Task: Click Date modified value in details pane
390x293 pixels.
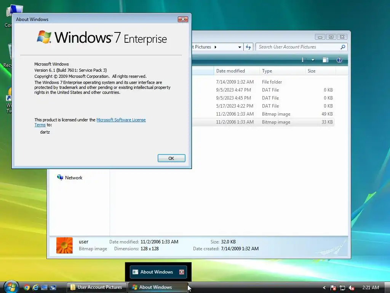Action: [x=159, y=241]
